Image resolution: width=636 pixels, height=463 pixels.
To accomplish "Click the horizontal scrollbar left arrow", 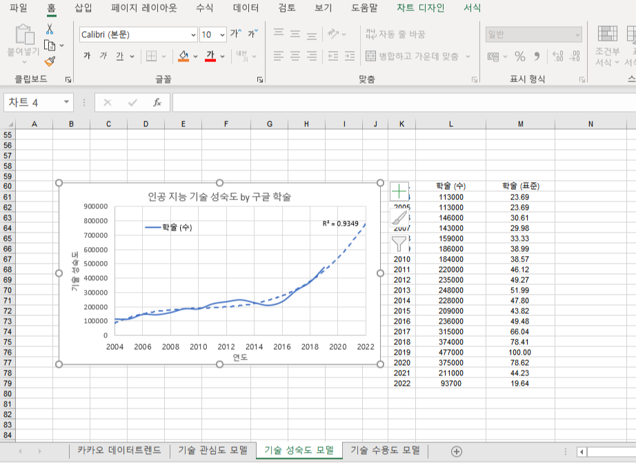I will coord(582,452).
